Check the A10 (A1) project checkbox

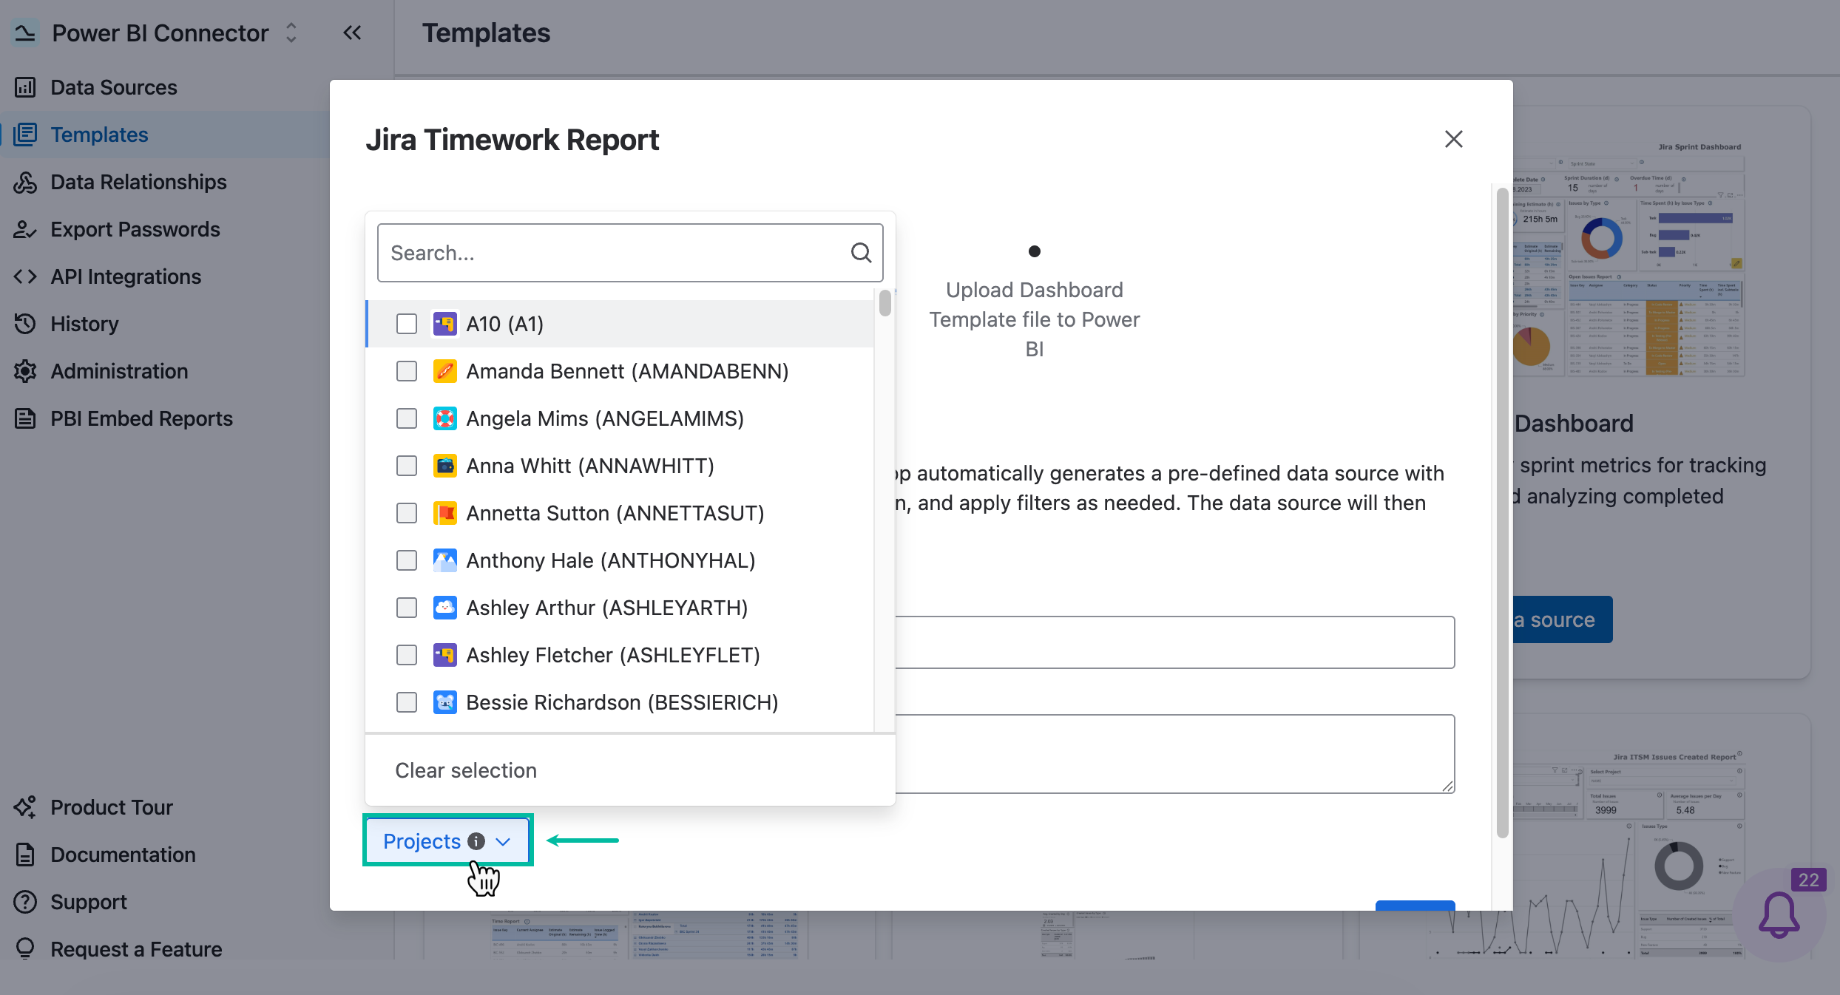point(407,324)
